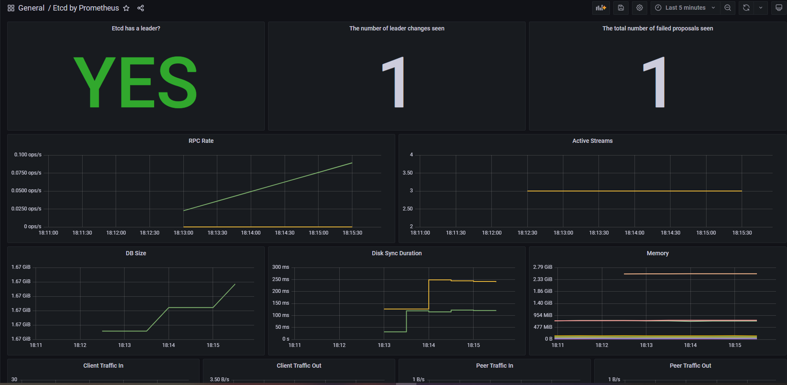Open the Peer Traffic In panel menu
This screenshot has width=787, height=385.
click(x=495, y=366)
